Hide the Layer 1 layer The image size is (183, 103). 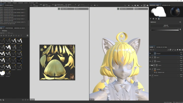[150, 57]
